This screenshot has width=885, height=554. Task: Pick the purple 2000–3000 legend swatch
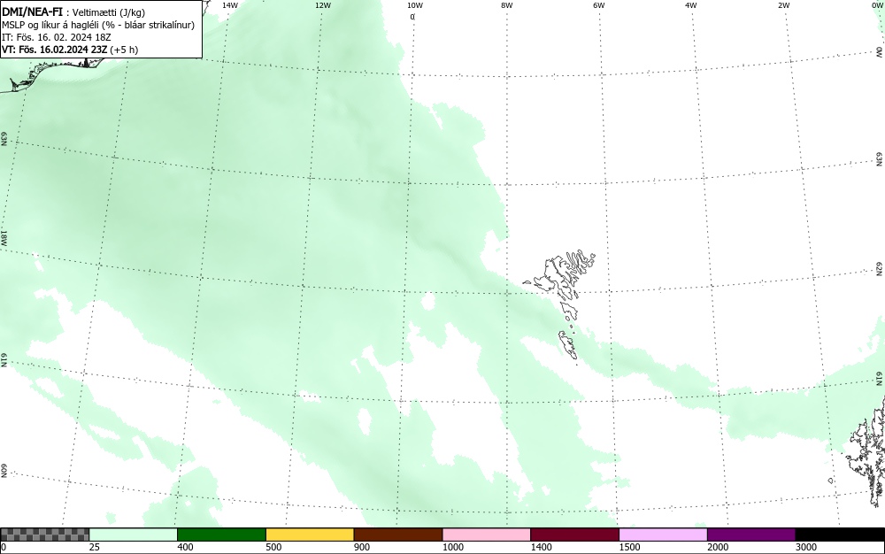click(751, 535)
